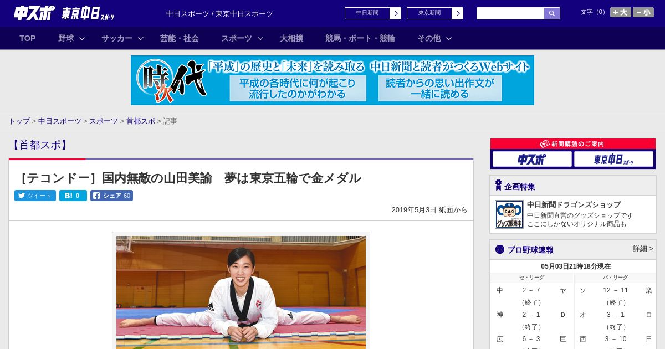Go to 中日スポーツ breadcrumb link
Viewport: 665px width, 349px height.
point(59,121)
